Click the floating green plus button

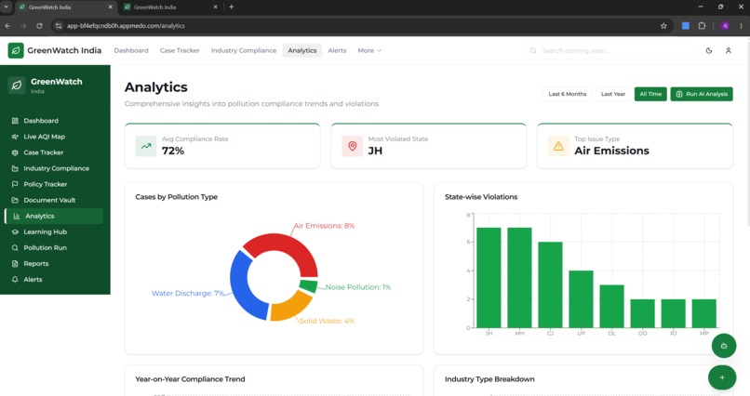(x=722, y=377)
